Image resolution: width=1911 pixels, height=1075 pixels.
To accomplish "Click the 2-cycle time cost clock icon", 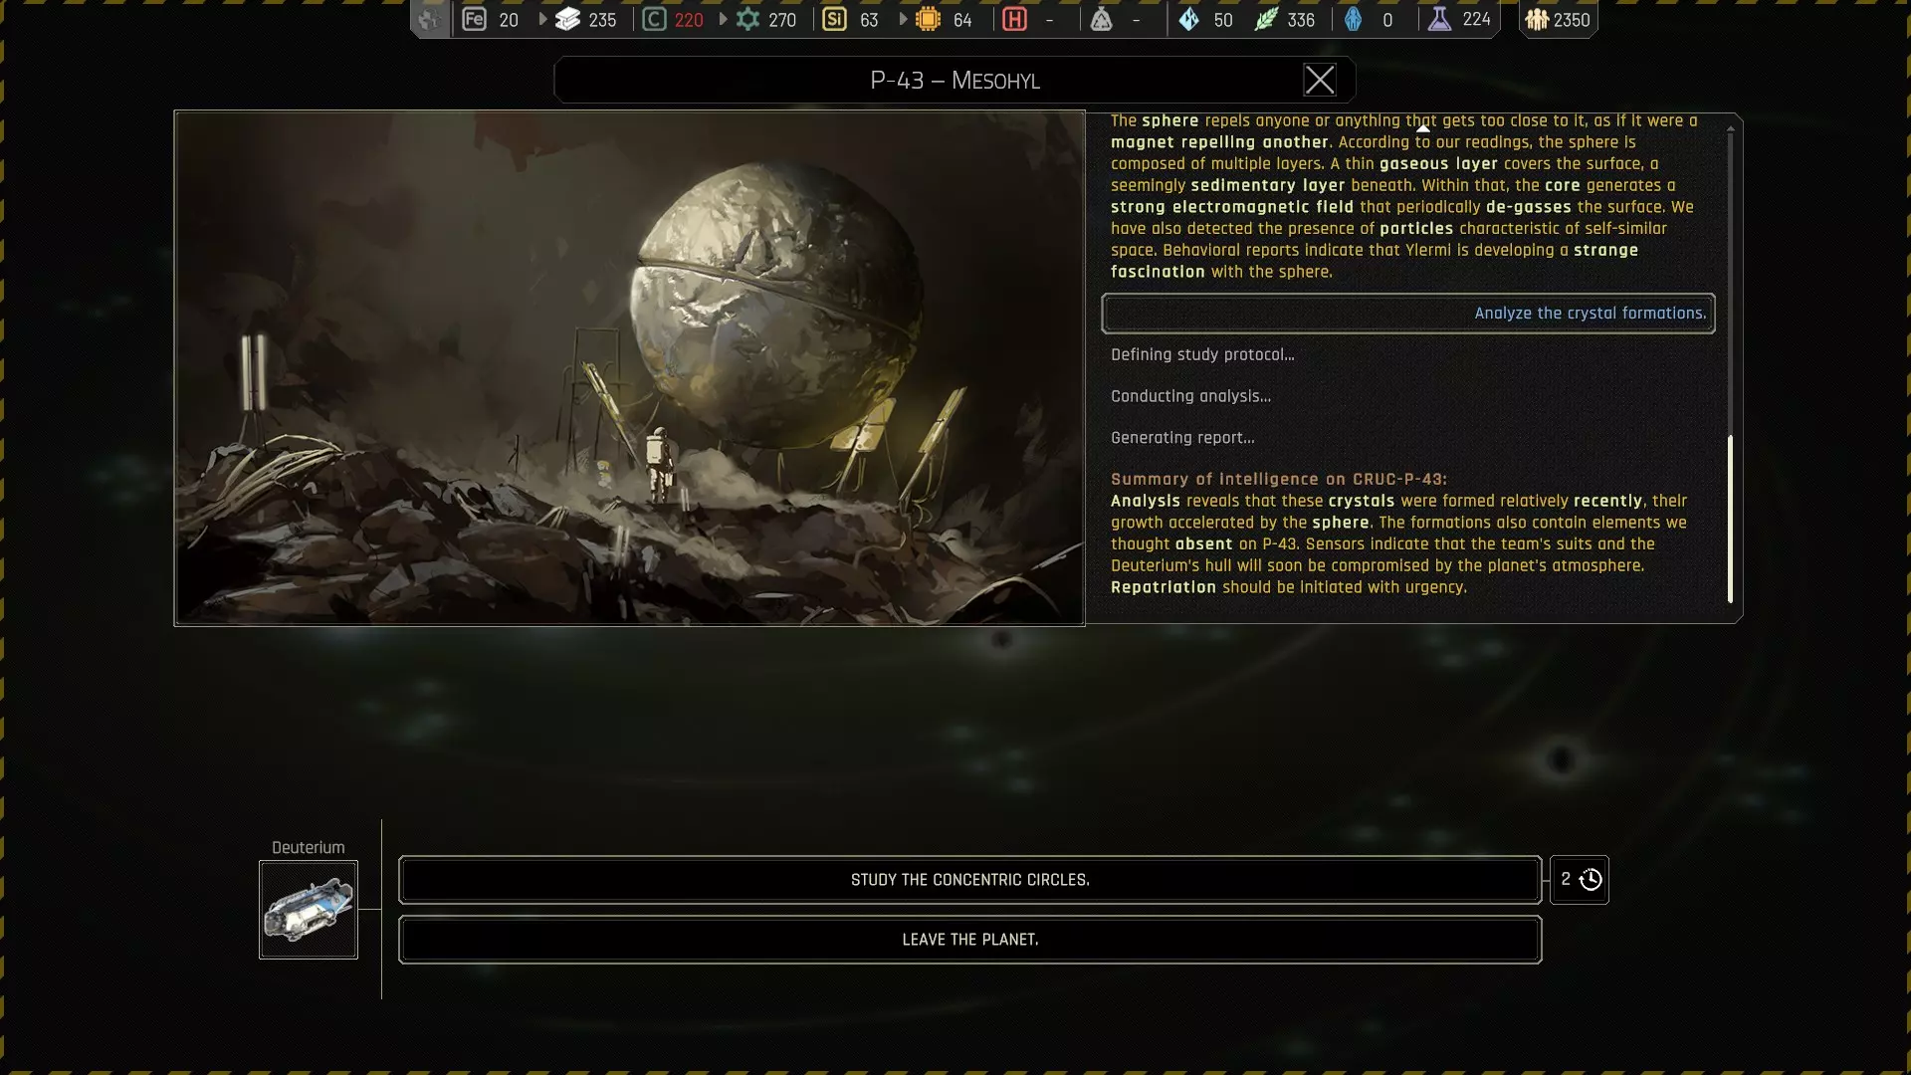I will pyautogui.click(x=1591, y=880).
